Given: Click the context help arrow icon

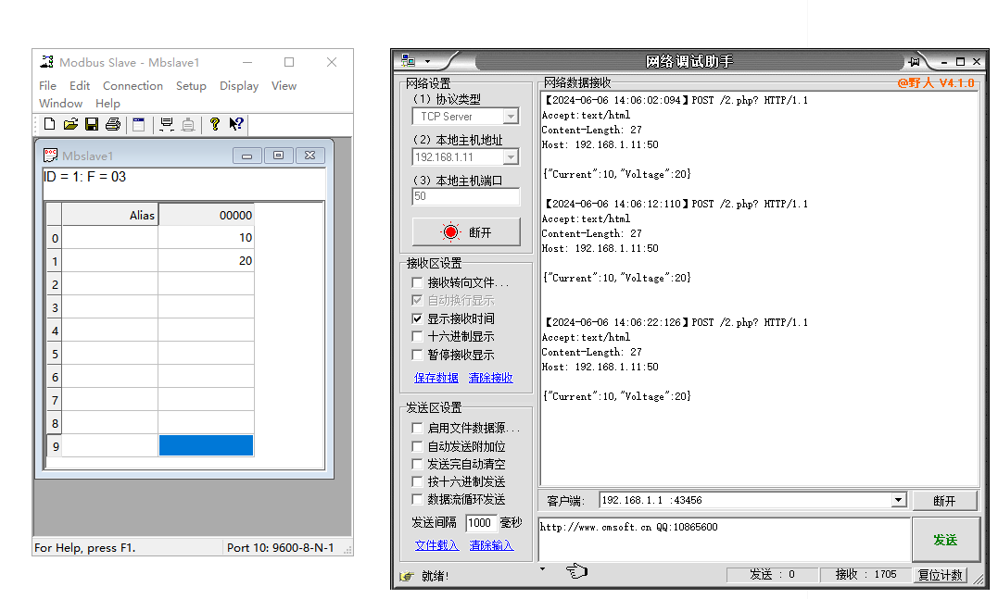Looking at the screenshot, I should point(236,124).
